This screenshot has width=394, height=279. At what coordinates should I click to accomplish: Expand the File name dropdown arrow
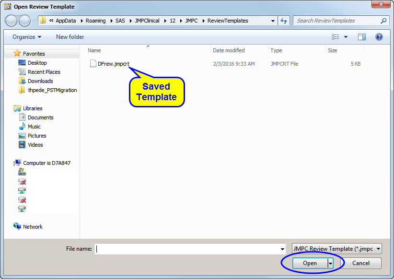(x=282, y=249)
